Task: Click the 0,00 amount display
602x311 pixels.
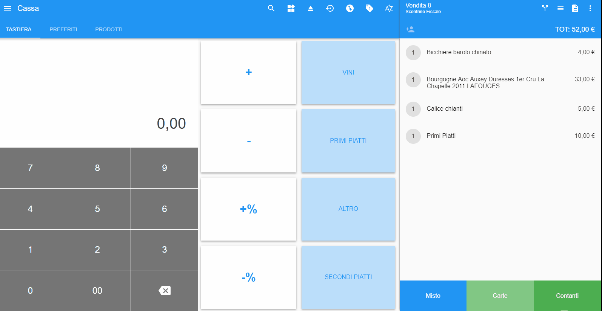Action: (171, 123)
